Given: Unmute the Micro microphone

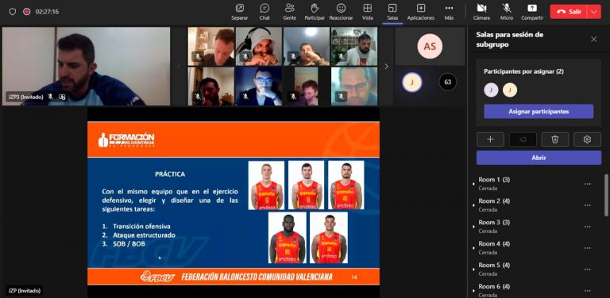Looking at the screenshot, I should [x=507, y=12].
